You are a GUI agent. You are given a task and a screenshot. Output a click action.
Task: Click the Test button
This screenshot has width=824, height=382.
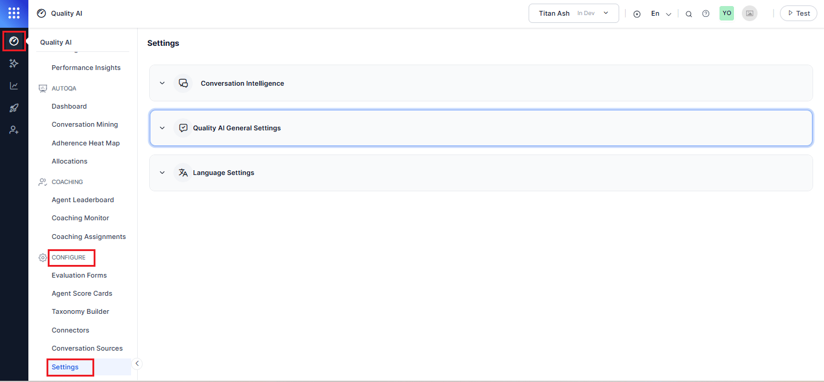tap(798, 13)
